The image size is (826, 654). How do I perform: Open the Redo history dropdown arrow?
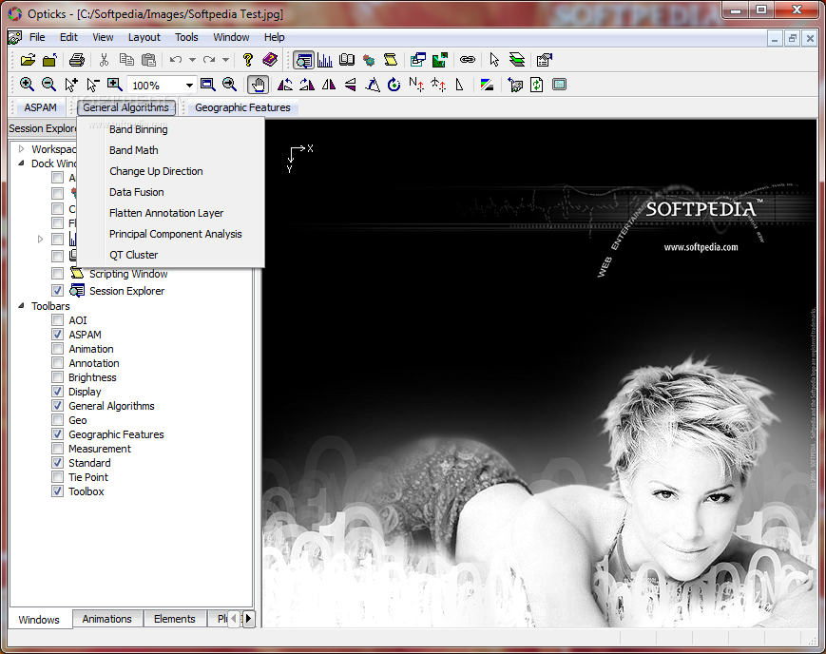[x=225, y=60]
